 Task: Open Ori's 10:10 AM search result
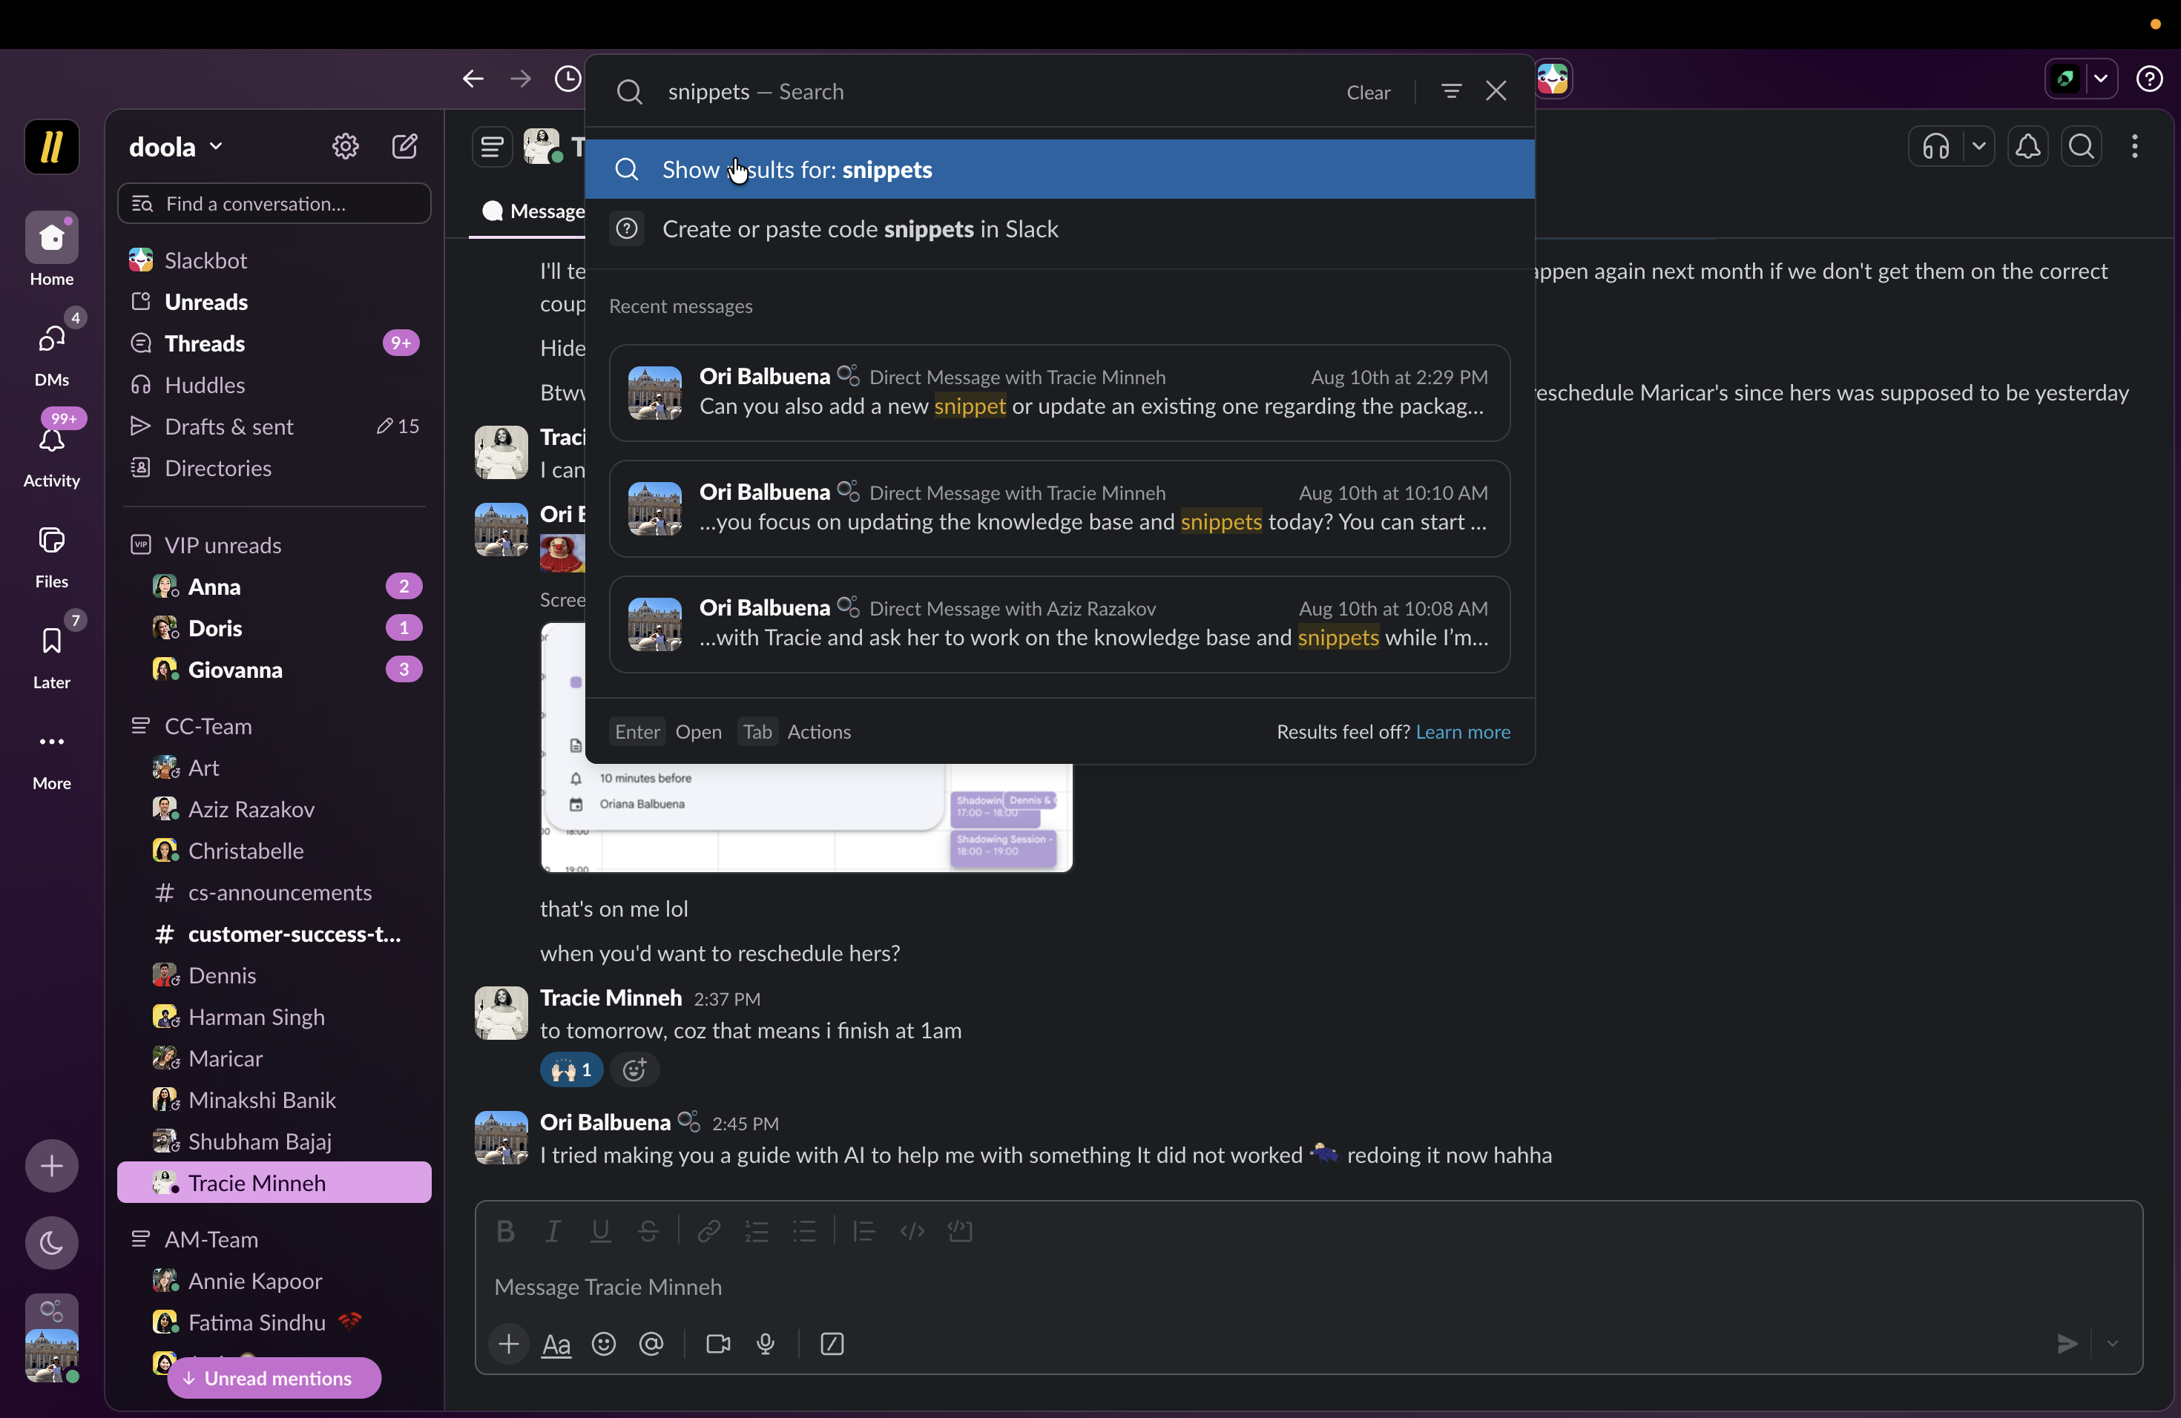[1059, 509]
